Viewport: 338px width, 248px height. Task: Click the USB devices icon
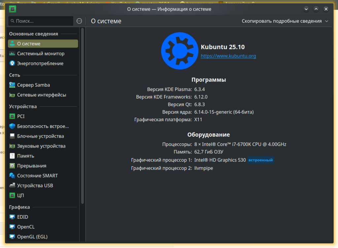tap(12, 185)
